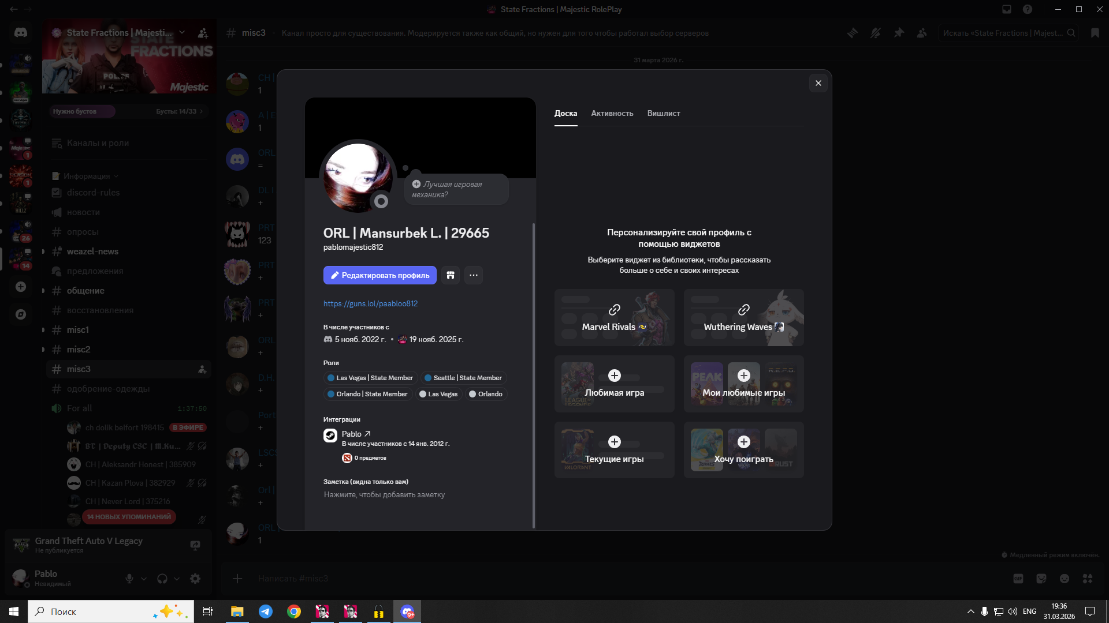1109x623 pixels.
Task: Open Telegram from the Windows taskbar
Action: (266, 611)
